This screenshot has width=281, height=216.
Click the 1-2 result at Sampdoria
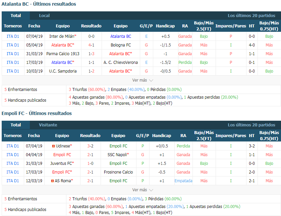pos(91,71)
